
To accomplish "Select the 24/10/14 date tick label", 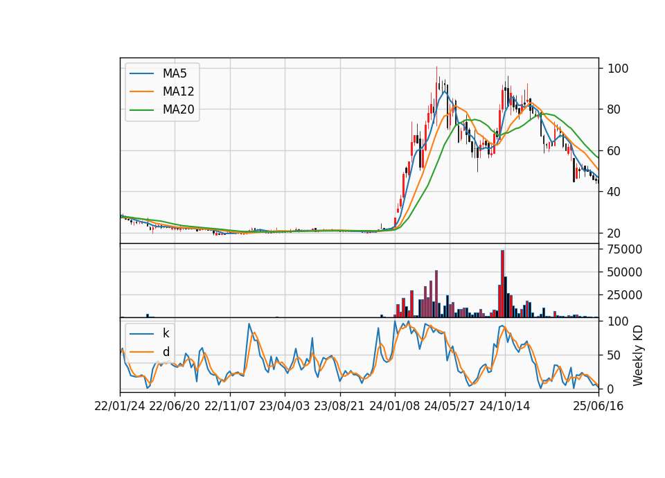I will 505,406.
